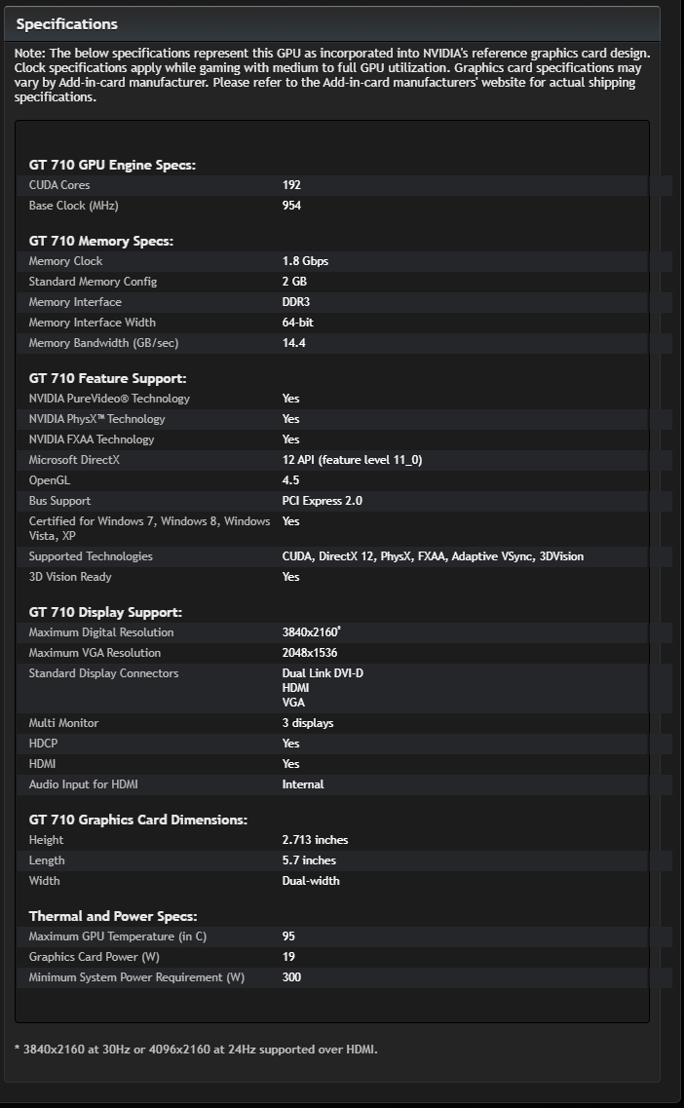Click the PCI Express 2.0 value
Image resolution: width=684 pixels, height=1108 pixels.
pos(323,501)
